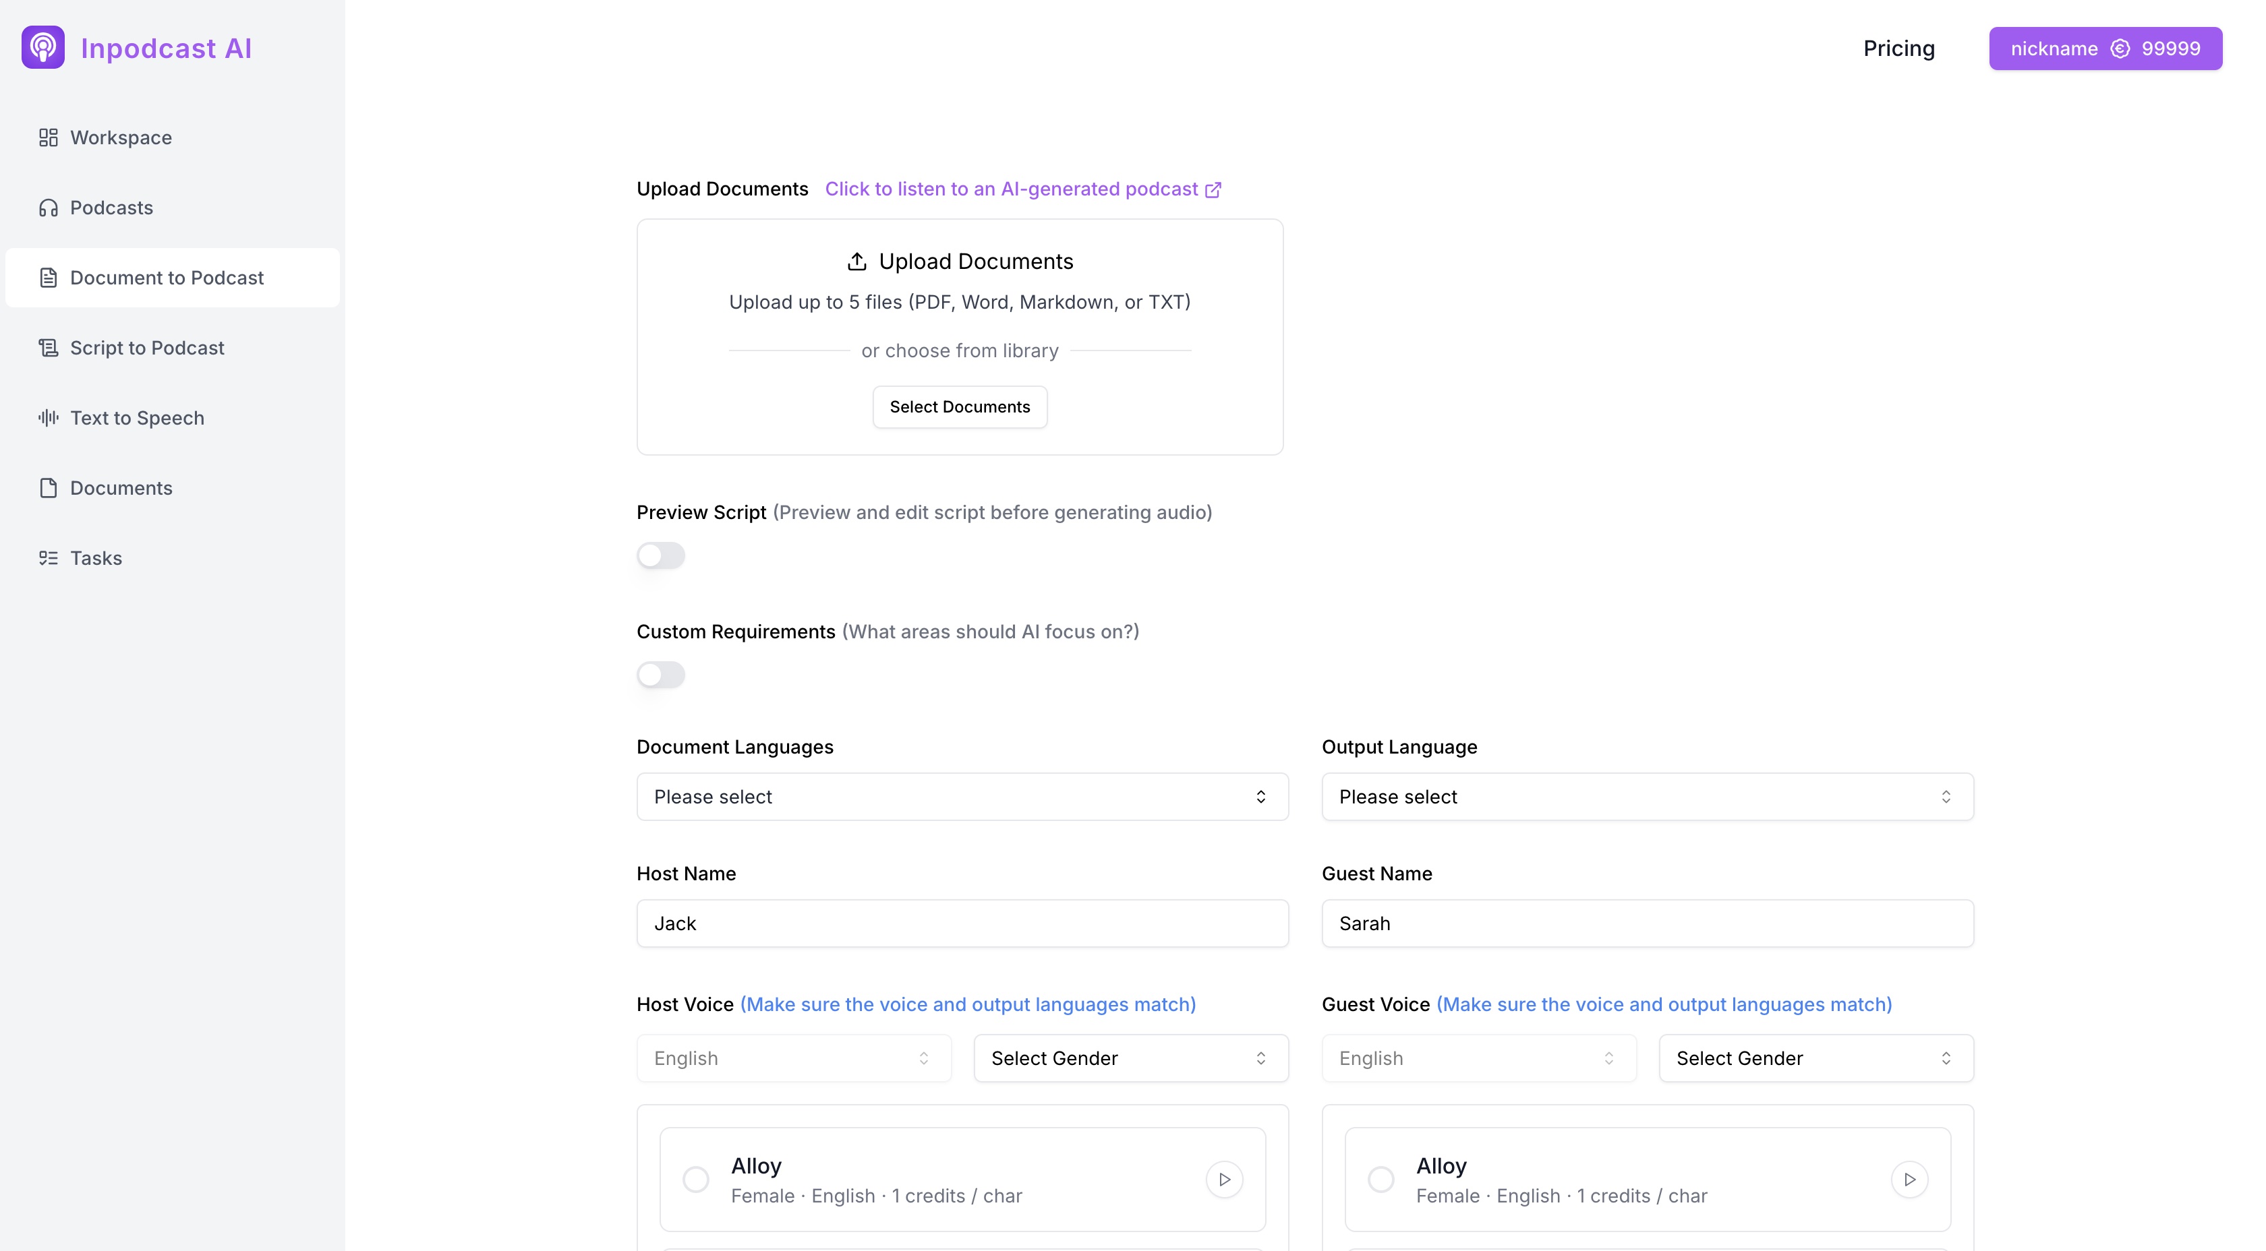2266x1251 pixels.
Task: Play the guest Alloy voice preview
Action: pyautogui.click(x=1909, y=1179)
